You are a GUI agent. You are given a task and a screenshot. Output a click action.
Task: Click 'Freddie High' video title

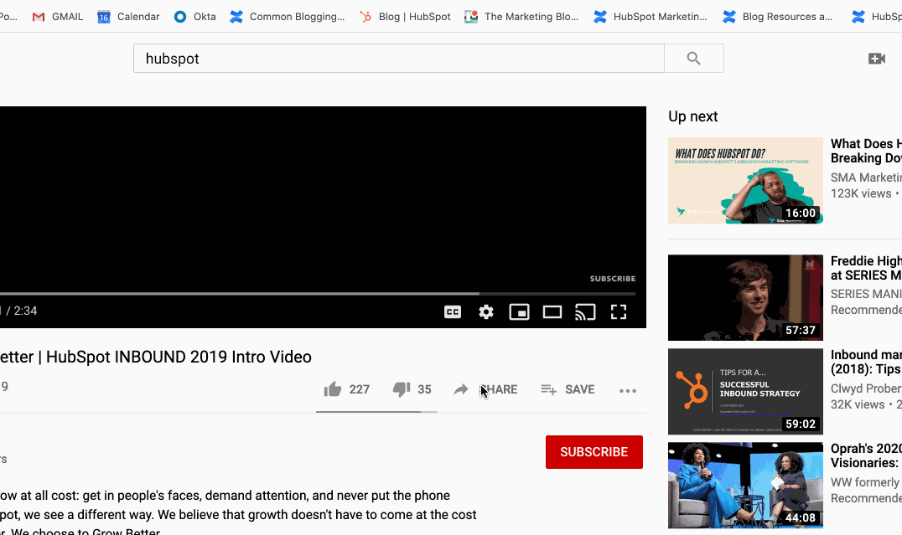pyautogui.click(x=866, y=268)
